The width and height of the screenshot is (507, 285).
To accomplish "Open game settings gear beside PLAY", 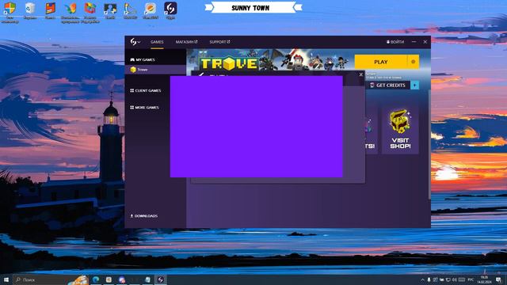I will (x=414, y=62).
